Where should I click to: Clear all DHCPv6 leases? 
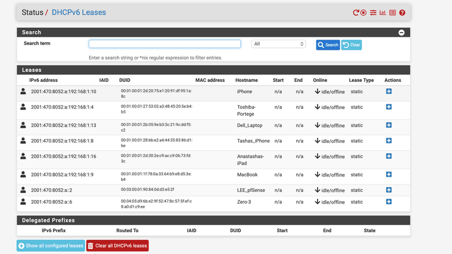(117, 246)
